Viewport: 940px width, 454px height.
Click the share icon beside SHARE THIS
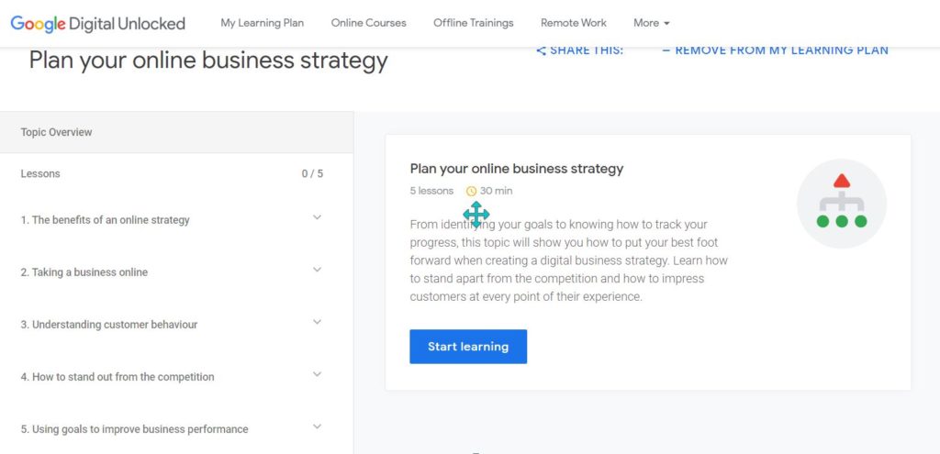[x=541, y=51]
